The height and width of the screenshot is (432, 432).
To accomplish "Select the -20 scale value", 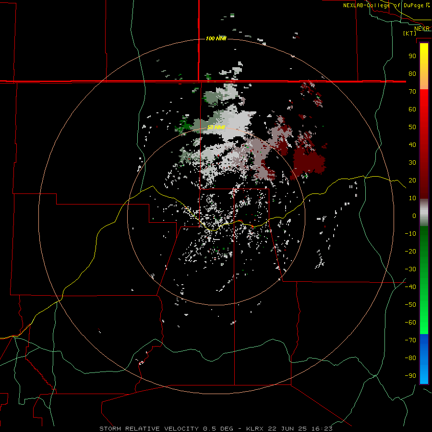I will [410, 251].
